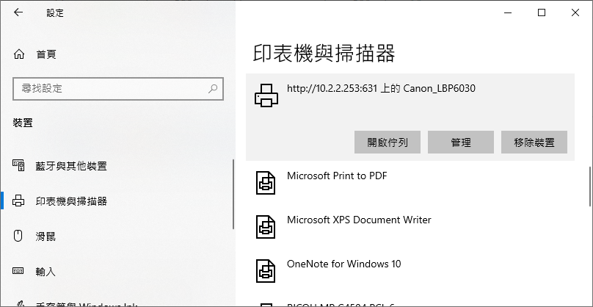The width and height of the screenshot is (593, 307).
Task: Click the Microsoft Print to PDF icon
Action: (x=265, y=182)
